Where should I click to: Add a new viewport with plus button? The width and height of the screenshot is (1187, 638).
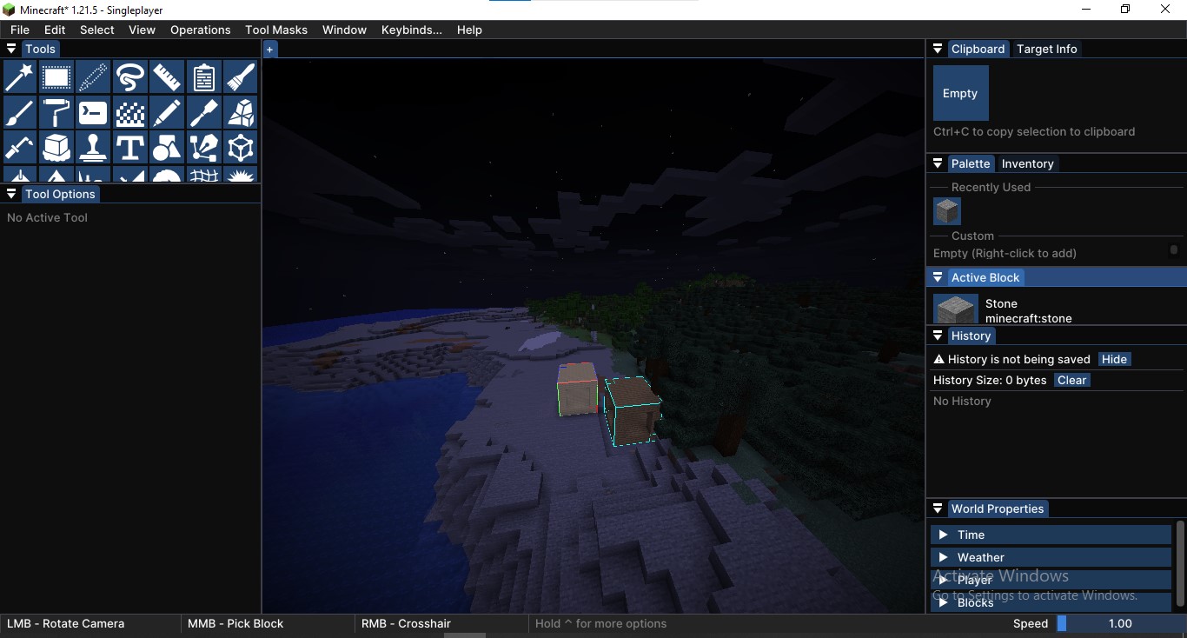(270, 50)
